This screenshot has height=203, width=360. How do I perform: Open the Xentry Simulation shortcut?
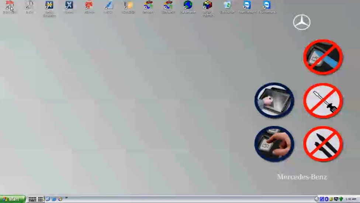[49, 9]
